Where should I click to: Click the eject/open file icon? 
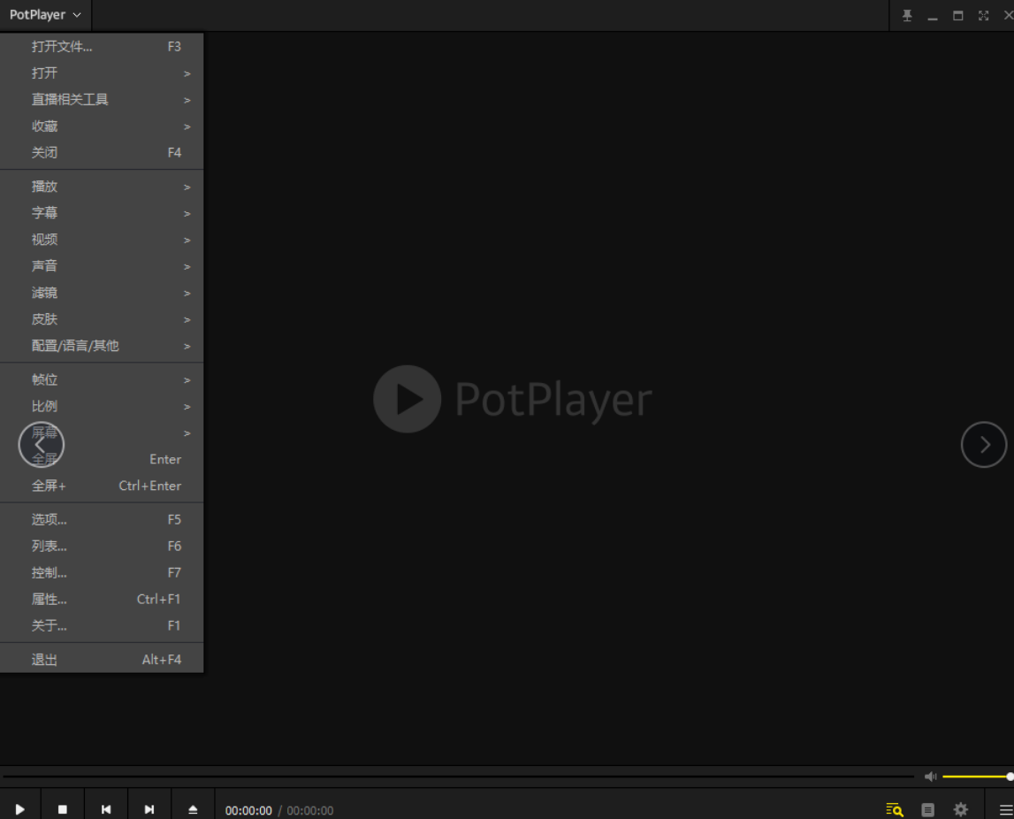193,808
